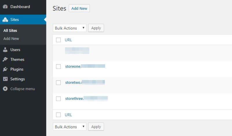Open the storethree site link
Viewport: 232px width, 136px height.
coord(75,99)
